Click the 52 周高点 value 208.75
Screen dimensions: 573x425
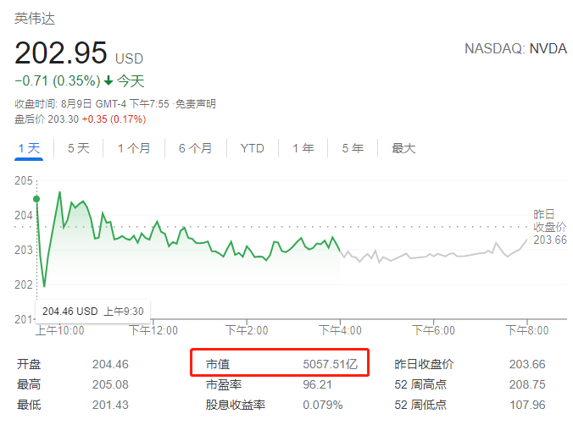tap(526, 384)
